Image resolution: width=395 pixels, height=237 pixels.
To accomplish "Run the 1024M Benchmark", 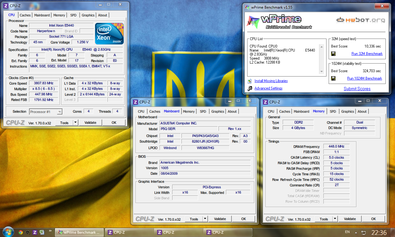I will tap(364, 78).
